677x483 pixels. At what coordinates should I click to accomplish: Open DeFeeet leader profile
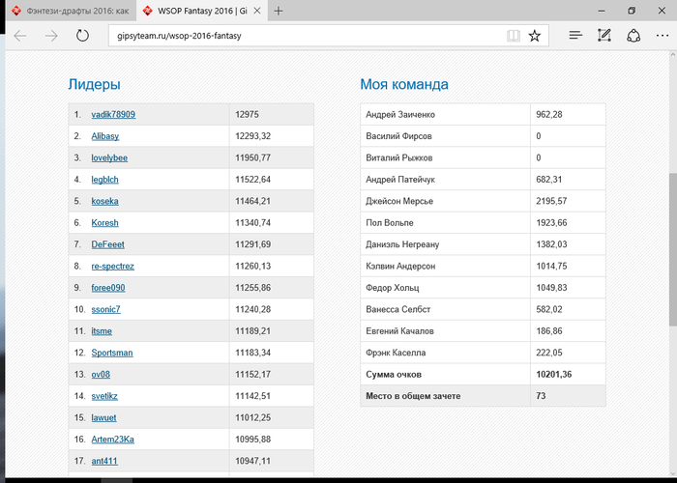[x=108, y=244]
